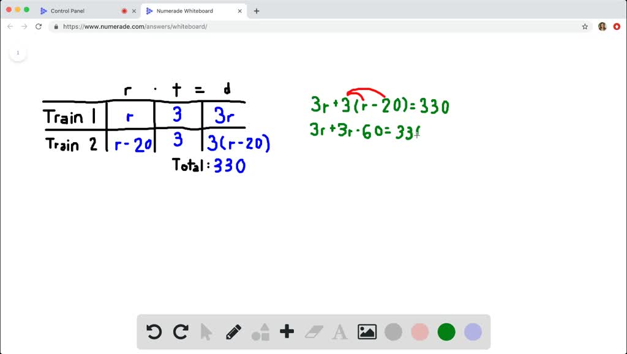This screenshot has width=627, height=354.
Task: Pick the pink color swatch
Action: click(x=419, y=332)
